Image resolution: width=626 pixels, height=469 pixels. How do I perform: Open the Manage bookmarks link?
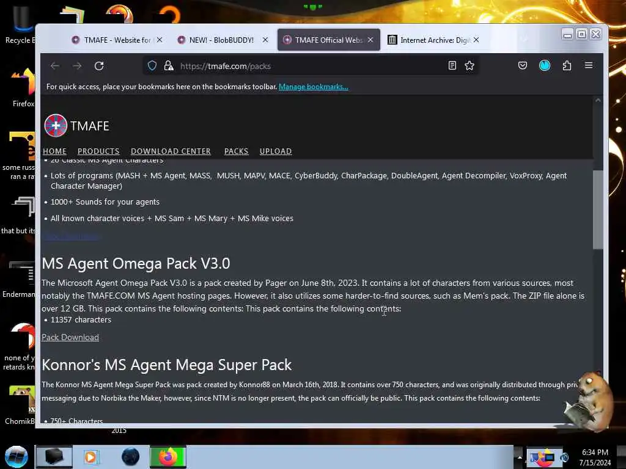(314, 87)
